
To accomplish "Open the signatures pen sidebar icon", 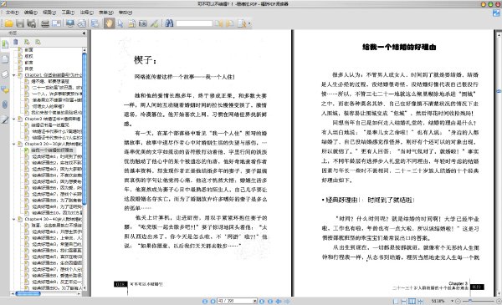I will click(x=5, y=119).
